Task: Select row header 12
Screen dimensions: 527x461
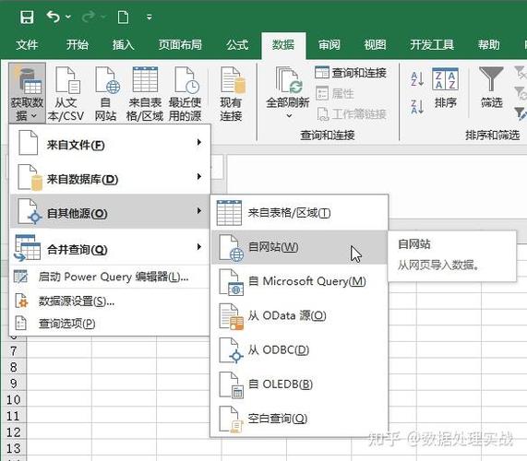Action: 14,432
